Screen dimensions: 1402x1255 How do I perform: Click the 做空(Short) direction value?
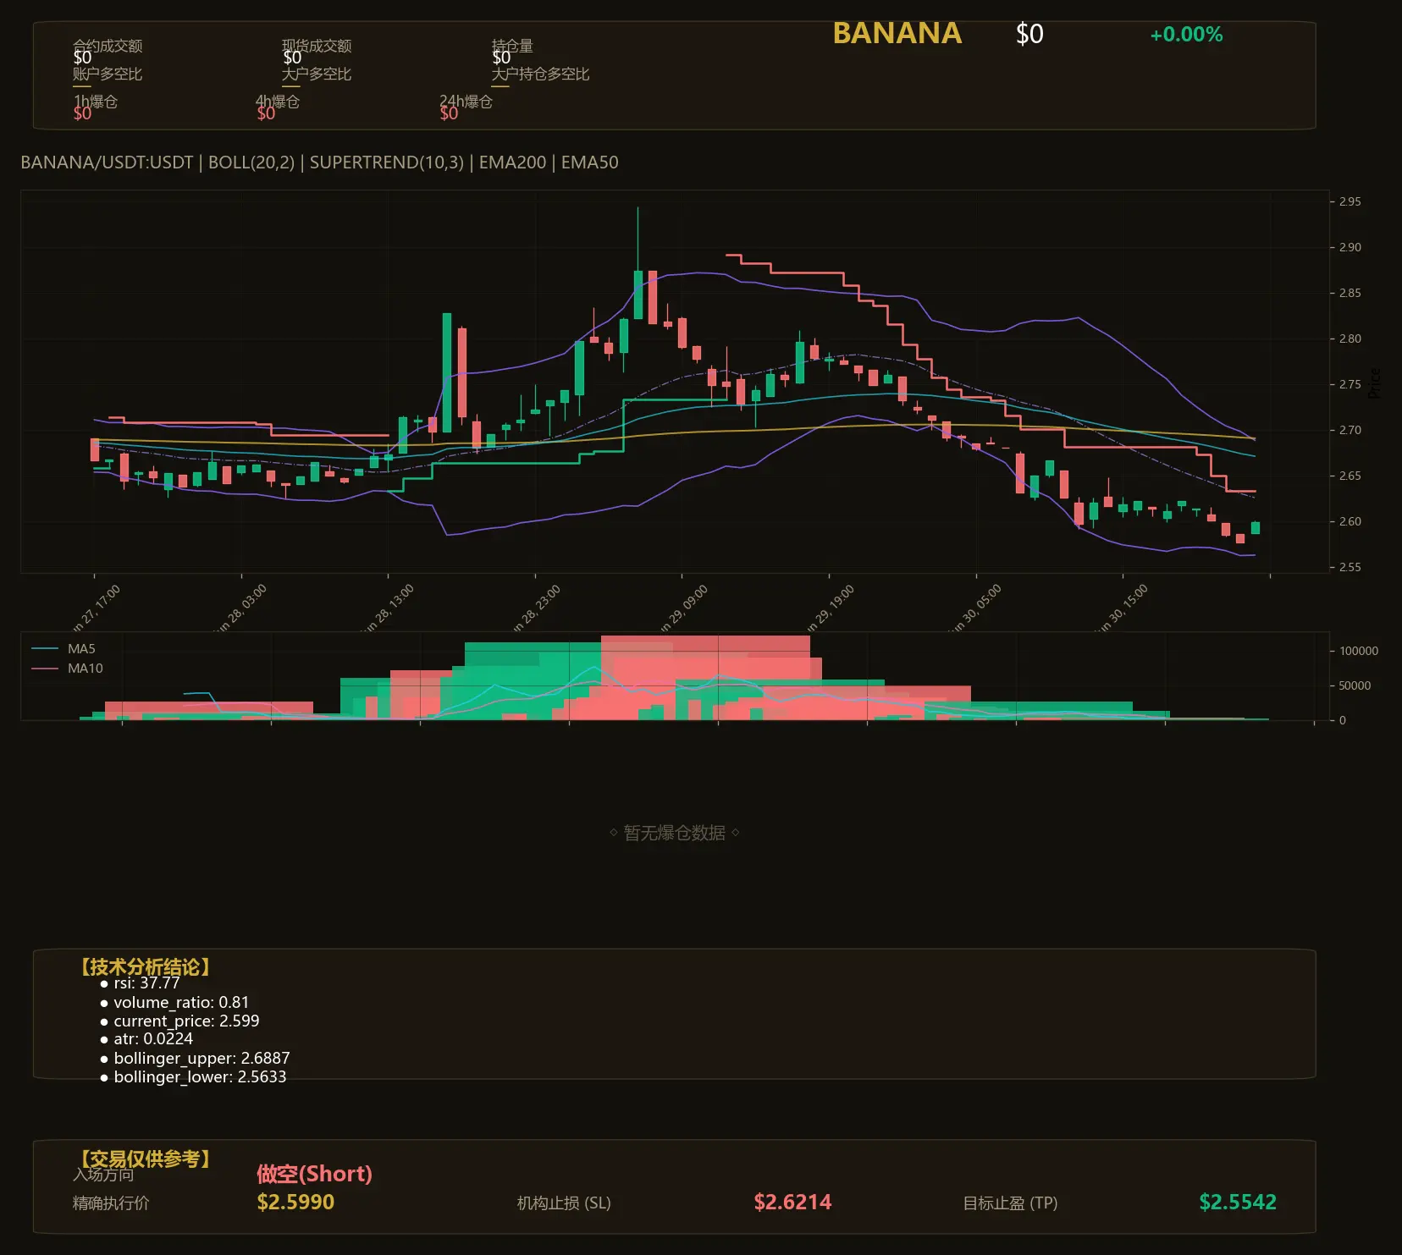click(x=314, y=1174)
